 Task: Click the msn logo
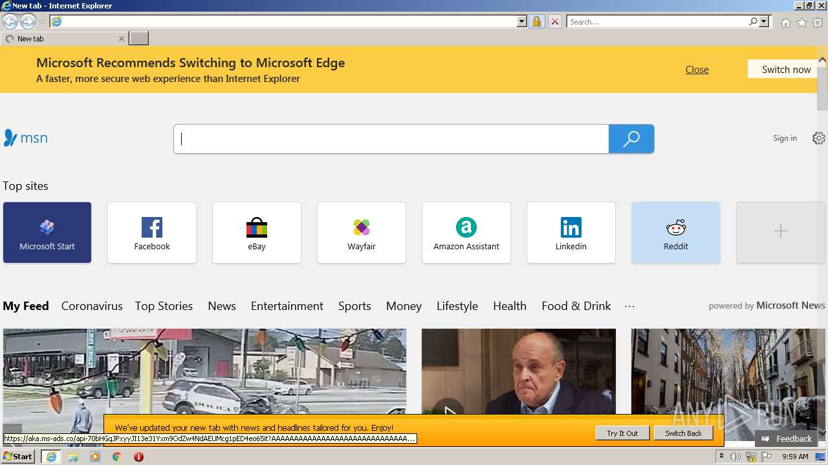(x=25, y=138)
